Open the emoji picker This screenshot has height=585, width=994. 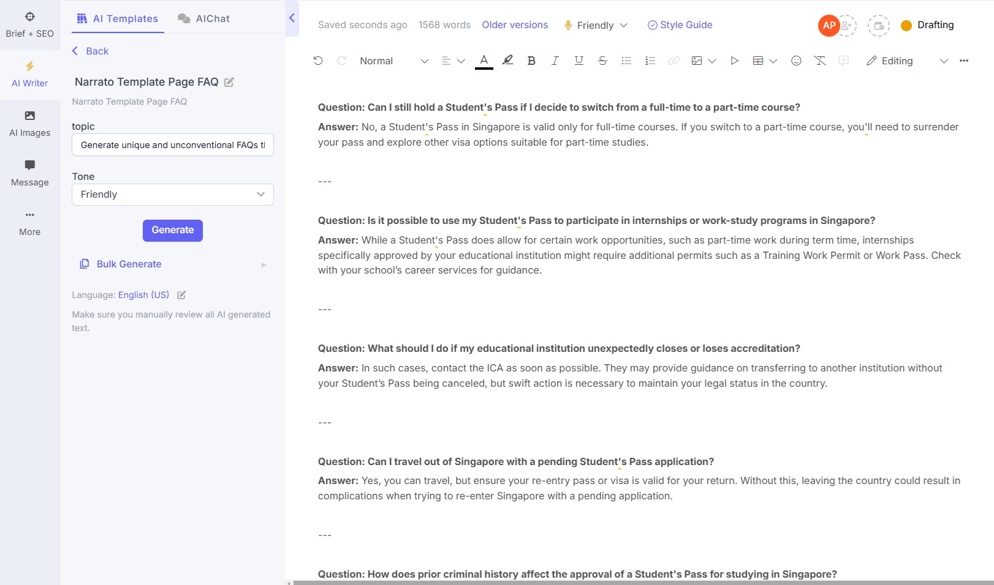click(796, 61)
